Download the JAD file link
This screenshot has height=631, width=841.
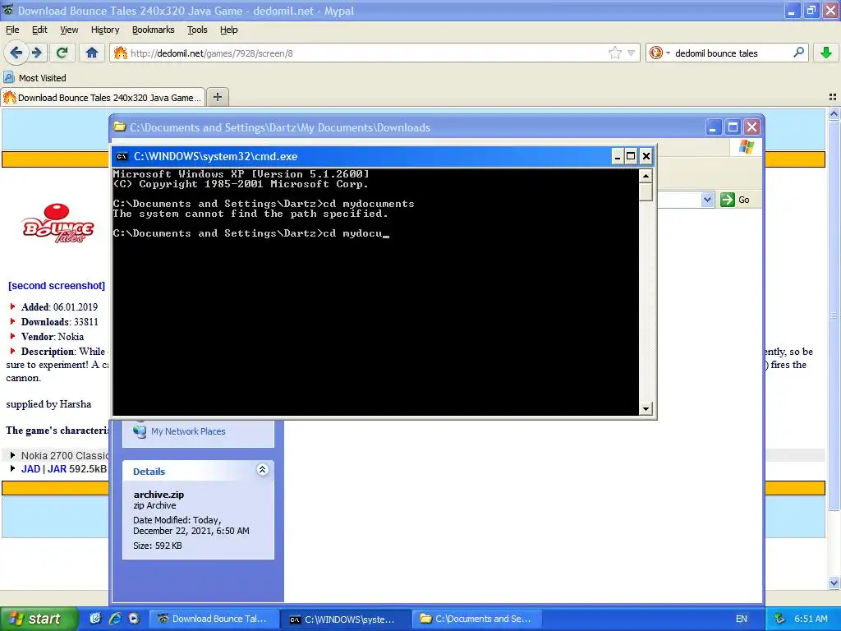[x=30, y=469]
